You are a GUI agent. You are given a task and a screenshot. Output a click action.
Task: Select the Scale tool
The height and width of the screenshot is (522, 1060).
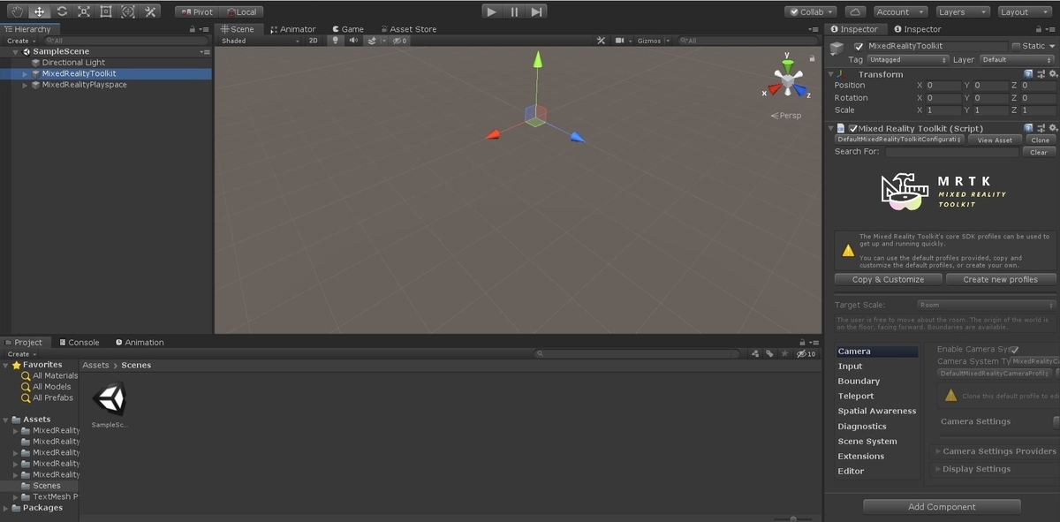click(84, 11)
